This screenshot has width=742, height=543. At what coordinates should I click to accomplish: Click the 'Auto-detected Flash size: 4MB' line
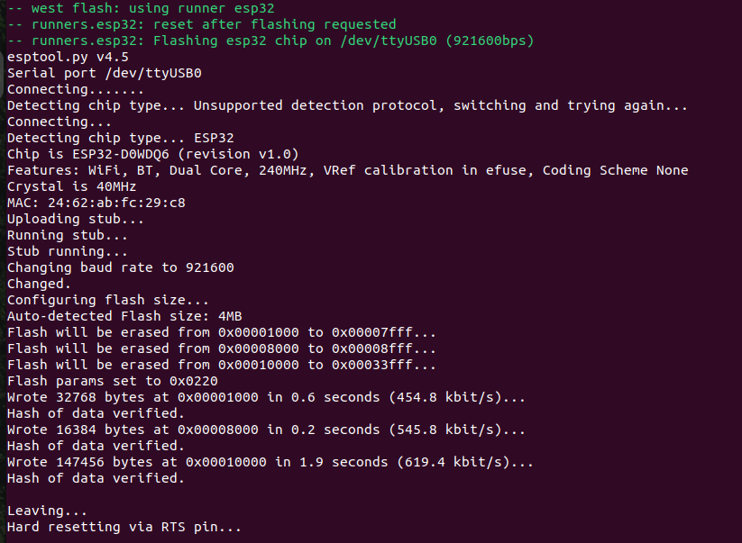point(124,316)
